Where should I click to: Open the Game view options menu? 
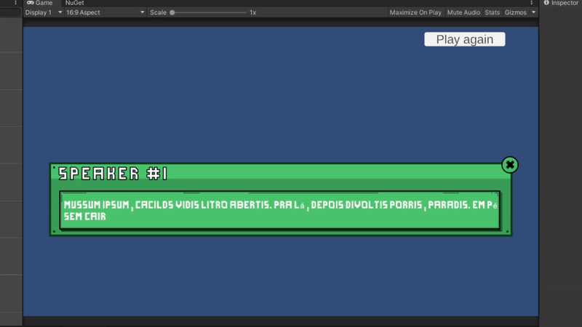pyautogui.click(x=532, y=3)
